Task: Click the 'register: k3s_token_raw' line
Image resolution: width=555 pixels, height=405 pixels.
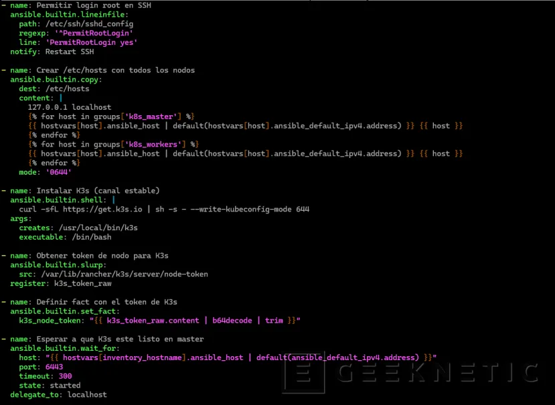Action: point(60,283)
